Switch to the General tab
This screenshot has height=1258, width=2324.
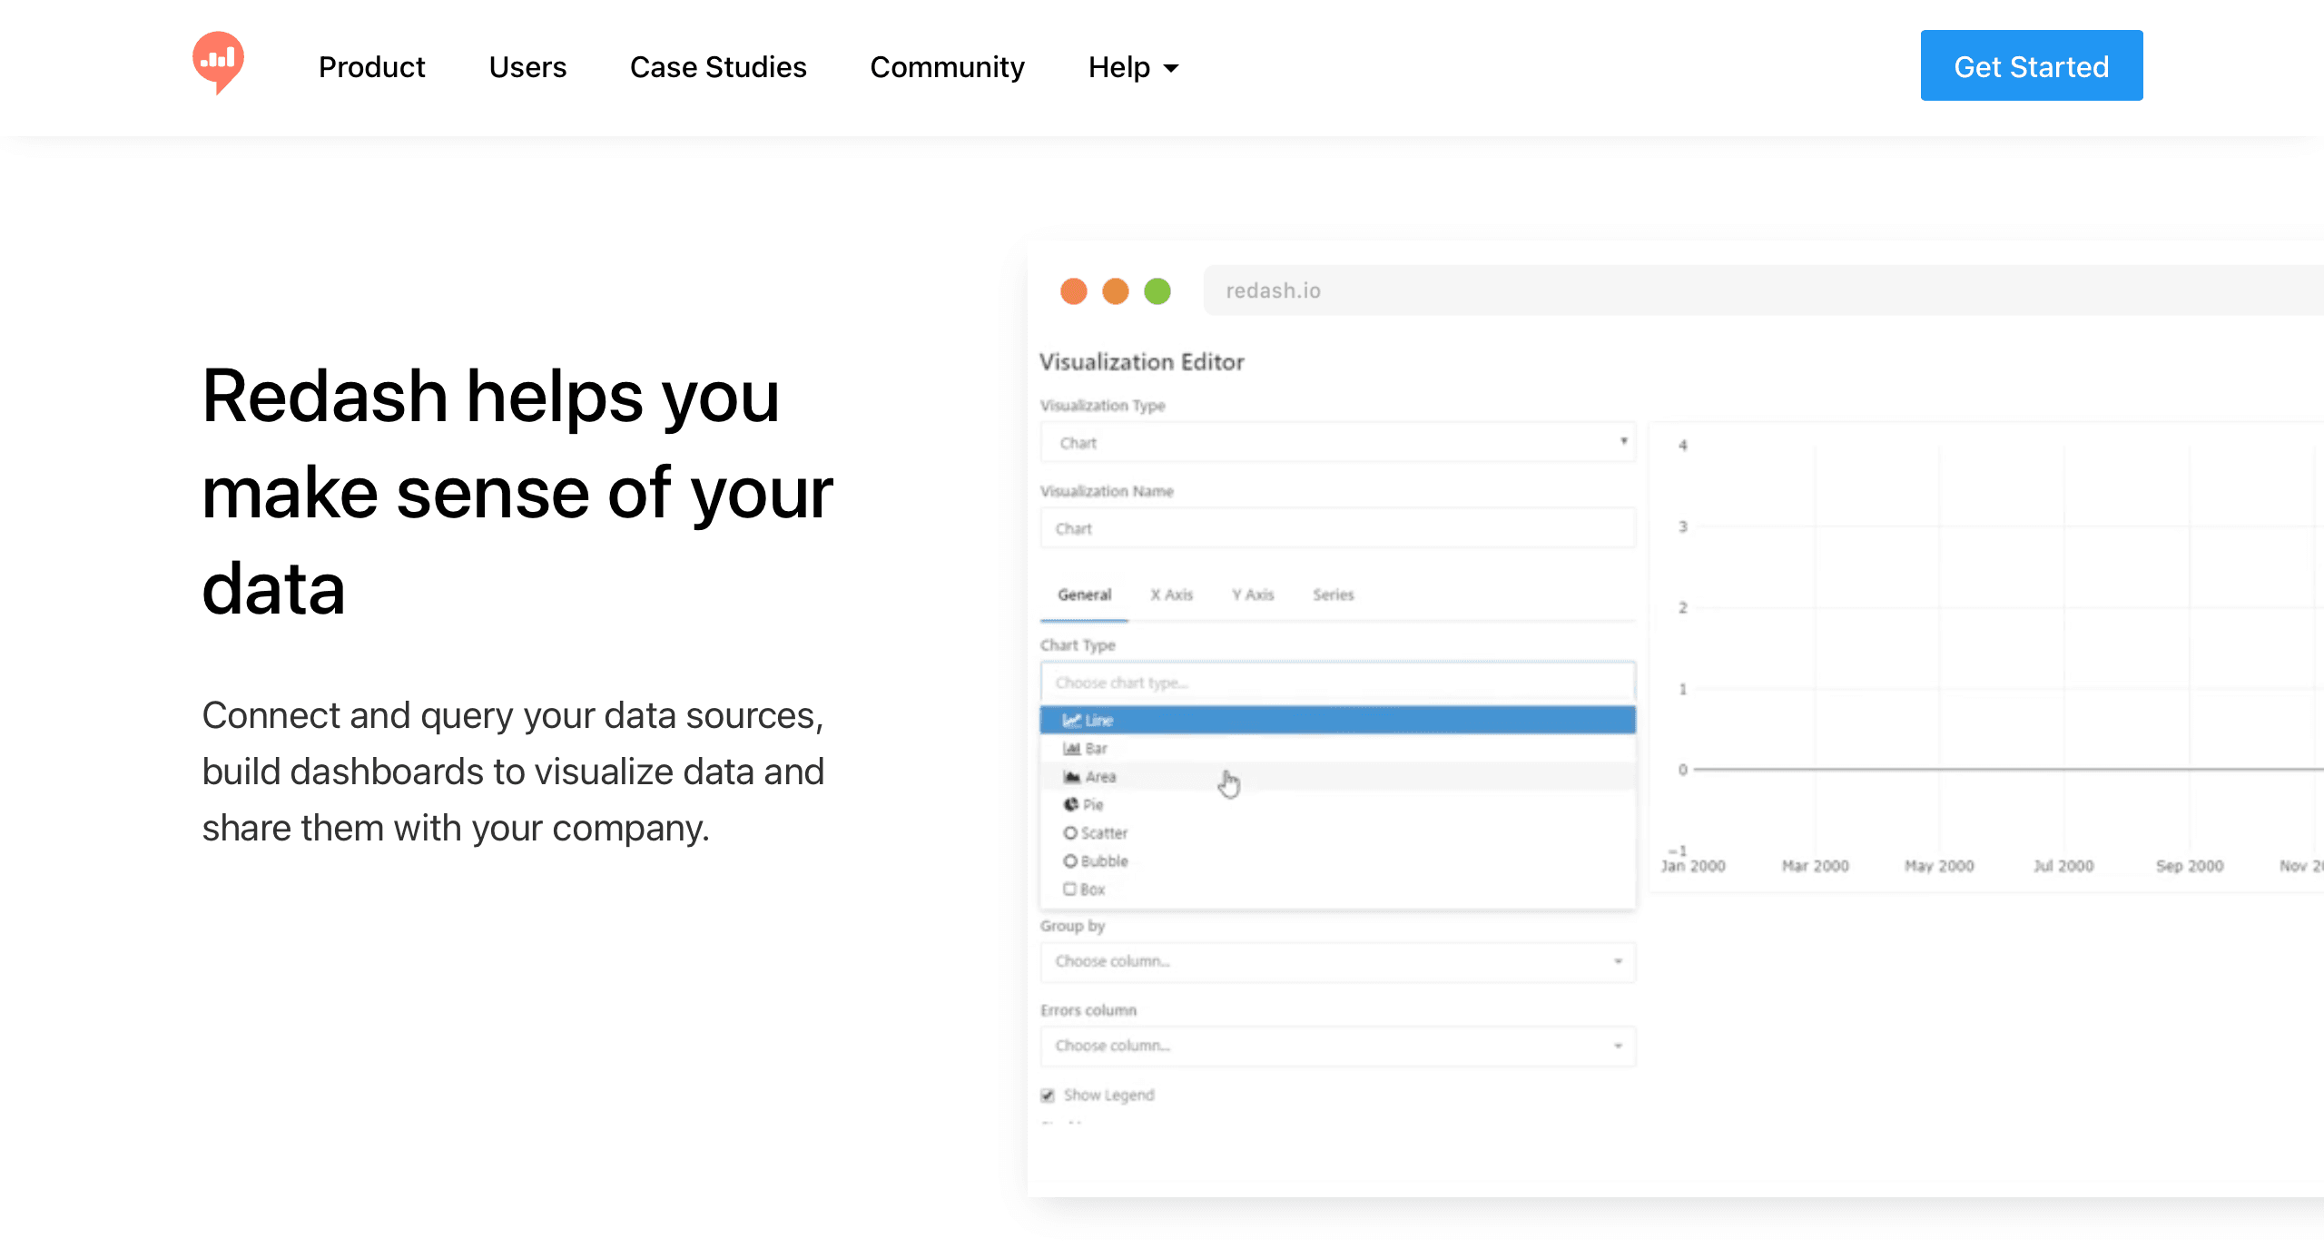1084,595
